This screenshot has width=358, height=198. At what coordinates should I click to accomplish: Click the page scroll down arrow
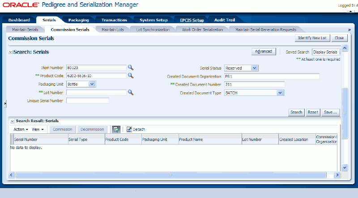click(345, 168)
